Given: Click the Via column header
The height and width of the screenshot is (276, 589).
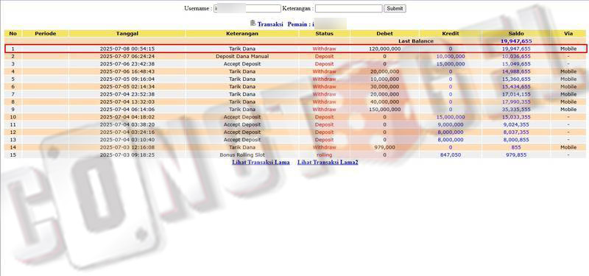Looking at the screenshot, I should click(568, 33).
